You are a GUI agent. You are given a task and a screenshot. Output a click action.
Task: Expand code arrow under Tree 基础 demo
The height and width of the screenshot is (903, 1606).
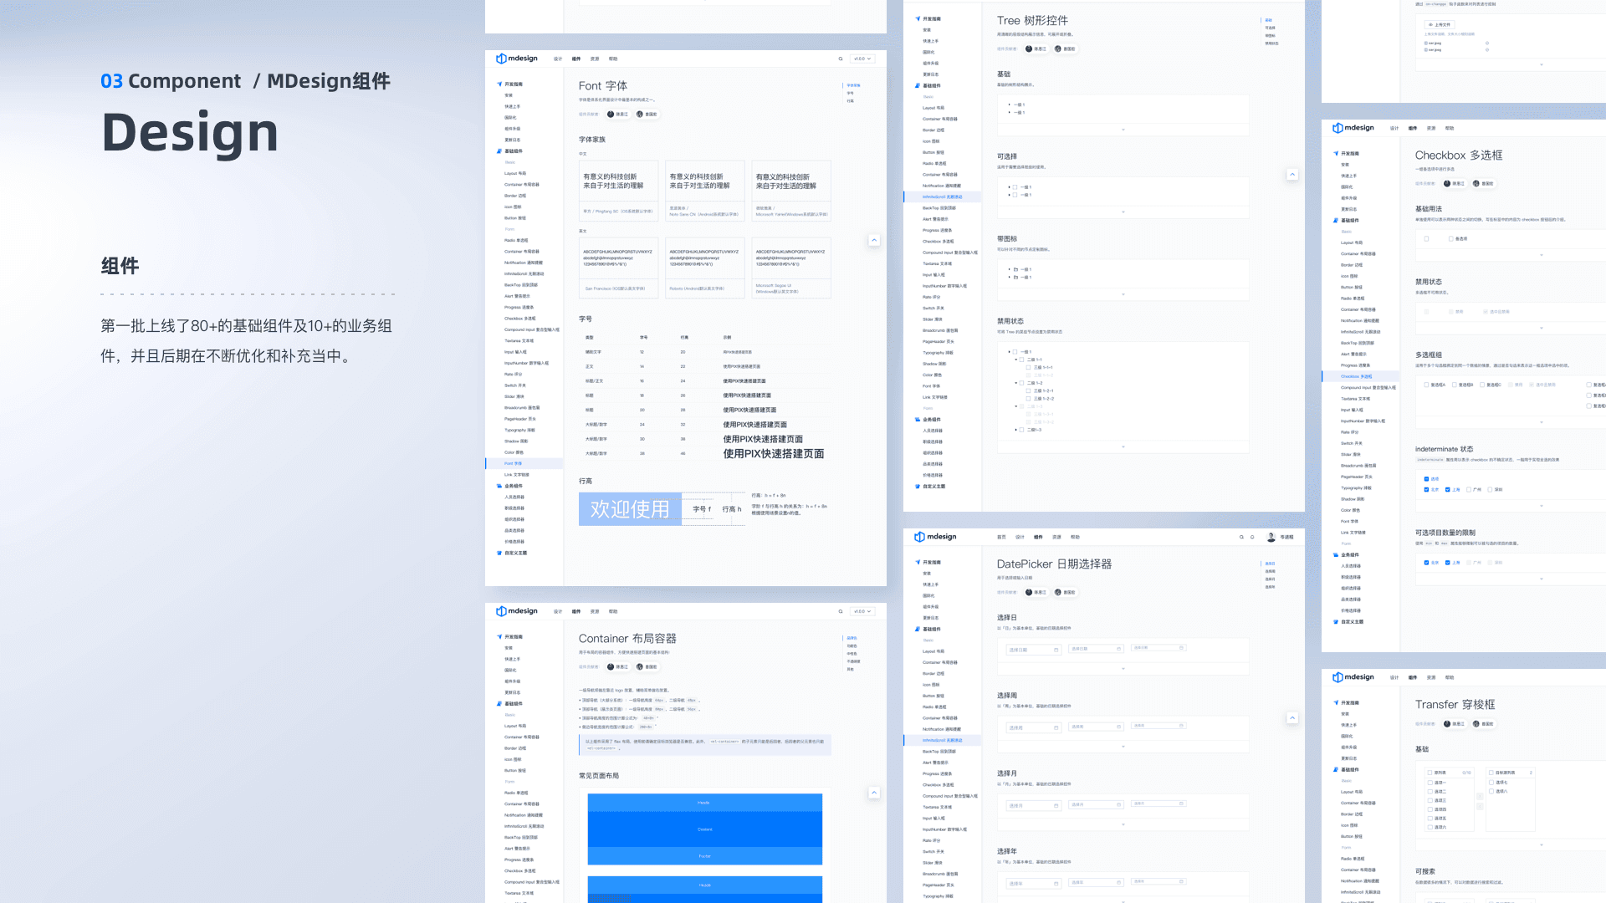pos(1123,130)
